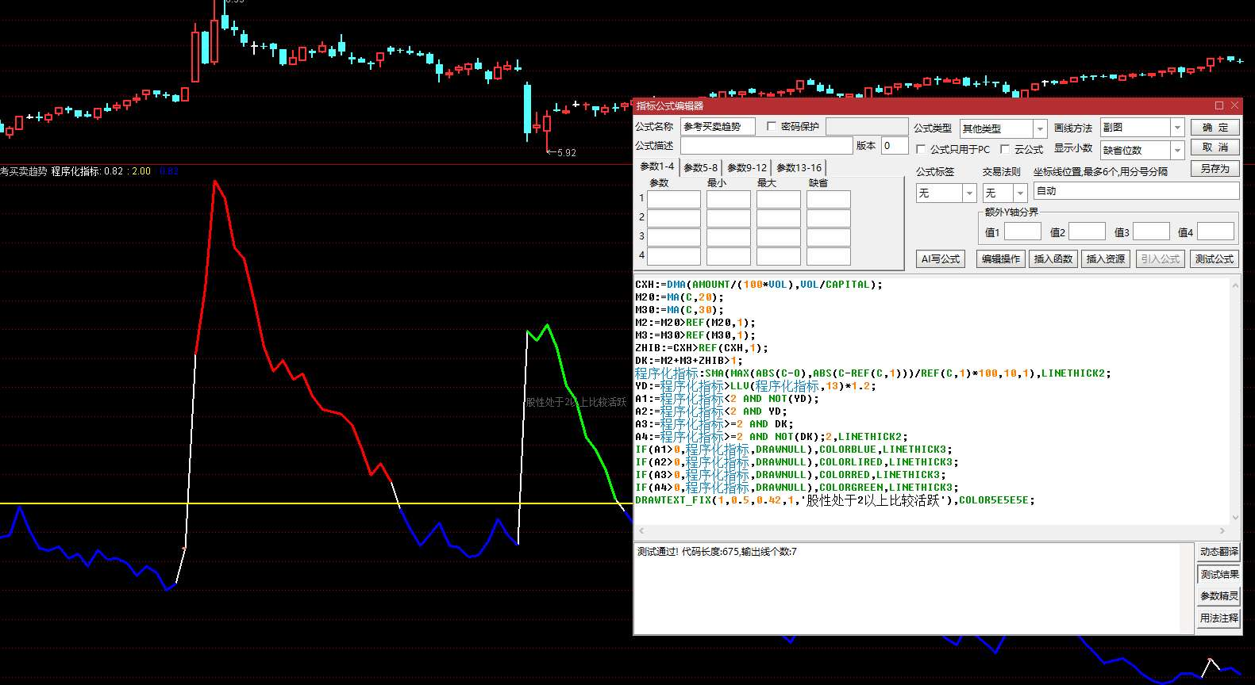Expand the 交易法则 combo box
Viewport: 1255px width, 685px height.
pyautogui.click(x=1020, y=193)
